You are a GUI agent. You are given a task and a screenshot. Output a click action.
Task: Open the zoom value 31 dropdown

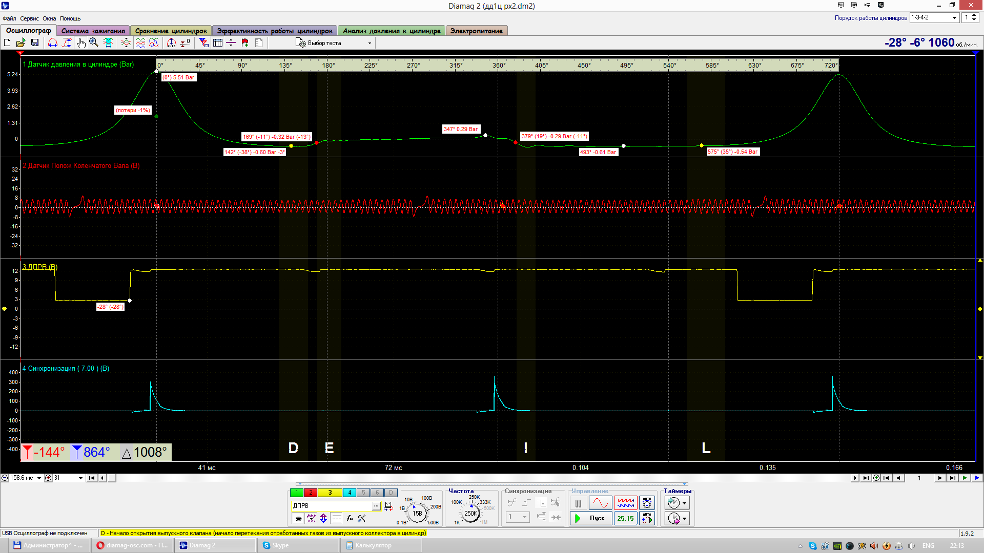[x=80, y=478]
